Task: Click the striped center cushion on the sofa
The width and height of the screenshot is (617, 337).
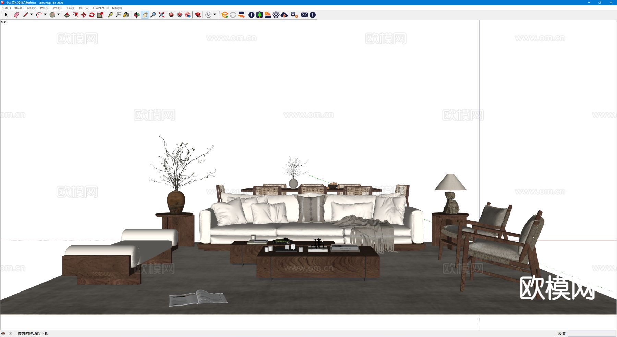Action: [x=311, y=208]
